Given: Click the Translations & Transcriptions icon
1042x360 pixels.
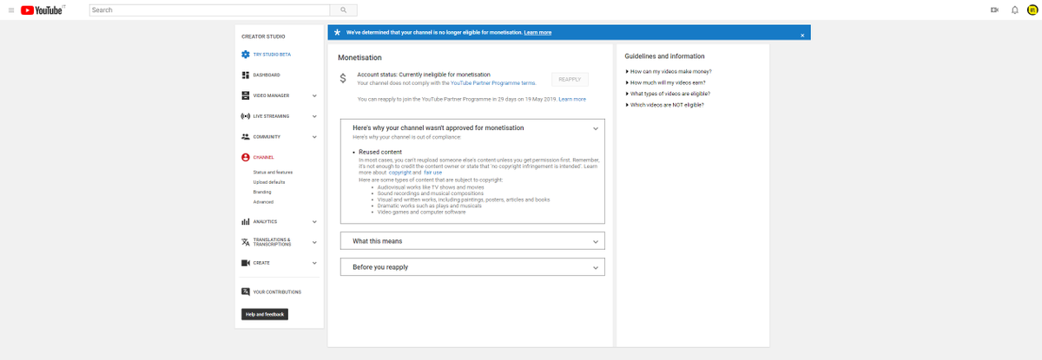Looking at the screenshot, I should point(246,243).
